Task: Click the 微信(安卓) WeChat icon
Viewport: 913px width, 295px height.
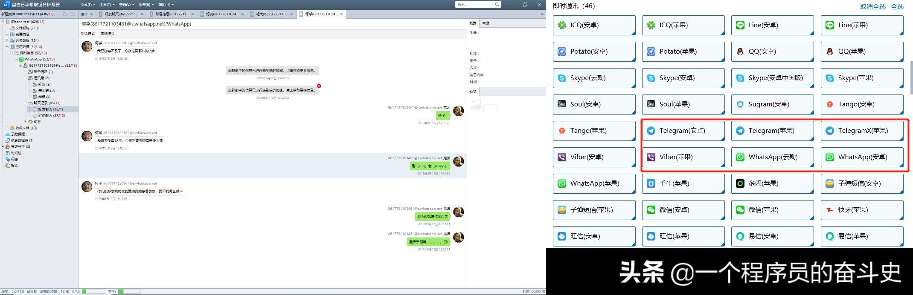Action: pos(651,210)
